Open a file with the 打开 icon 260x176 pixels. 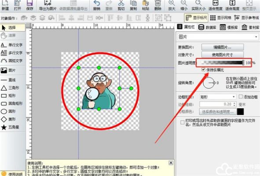point(18,5)
